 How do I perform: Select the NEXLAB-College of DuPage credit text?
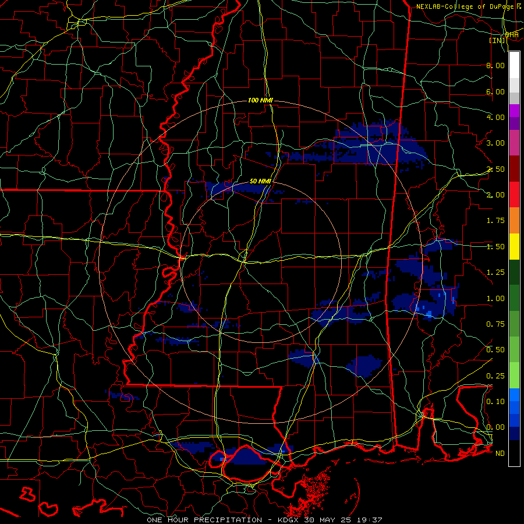pos(466,6)
